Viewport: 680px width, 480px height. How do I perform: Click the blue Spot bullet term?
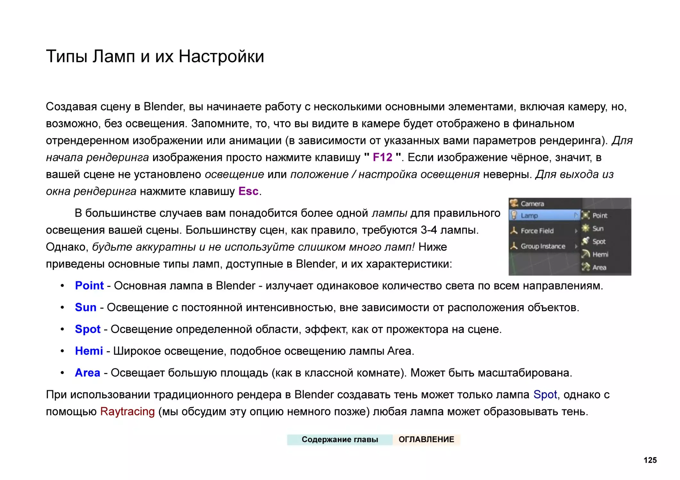[x=87, y=329]
